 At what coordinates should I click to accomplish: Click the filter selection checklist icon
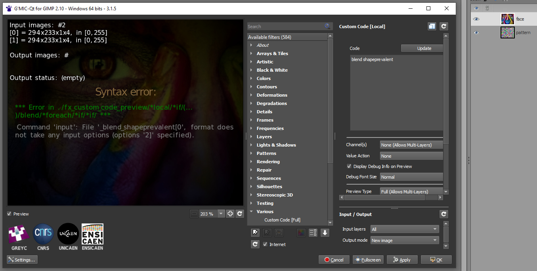(x=313, y=233)
